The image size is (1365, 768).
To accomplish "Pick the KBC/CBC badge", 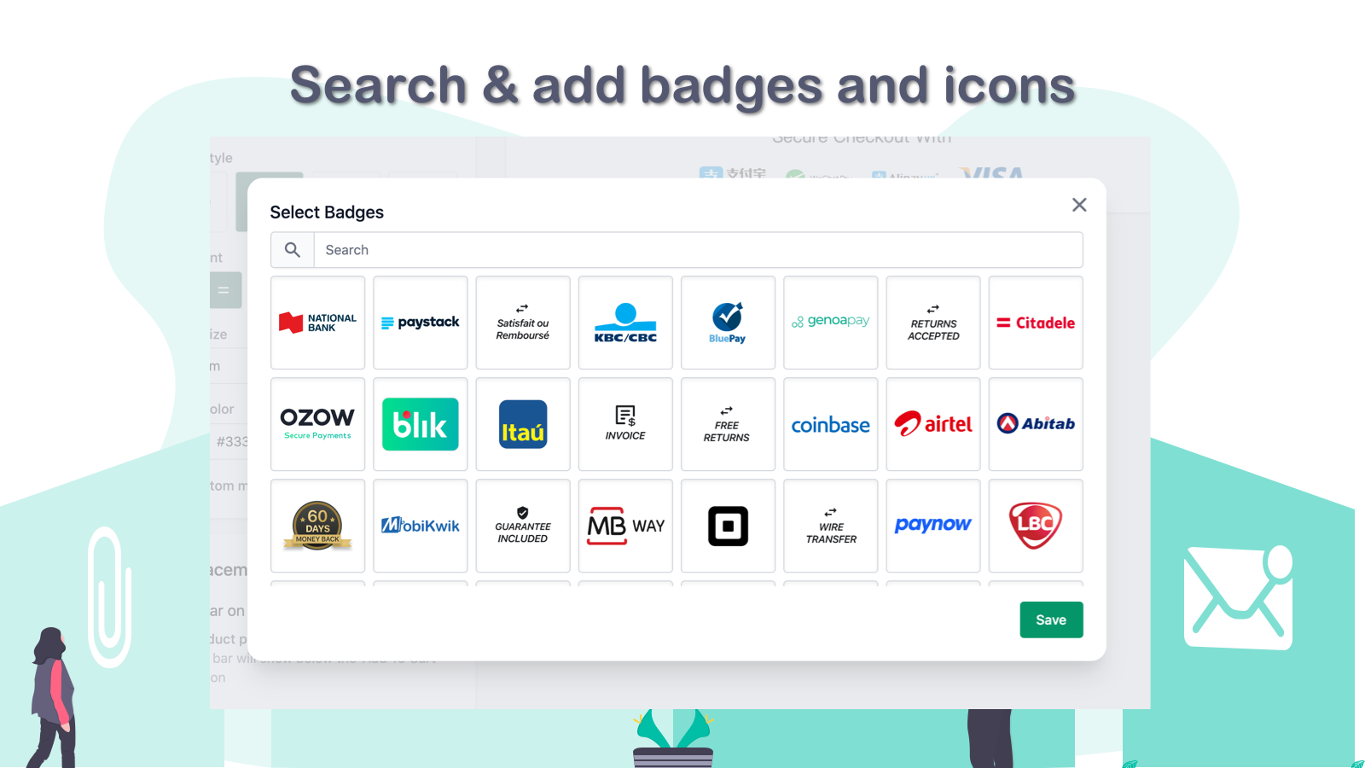I will (625, 323).
